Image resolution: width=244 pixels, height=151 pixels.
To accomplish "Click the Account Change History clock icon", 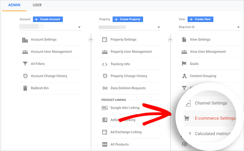I will point(25,76).
